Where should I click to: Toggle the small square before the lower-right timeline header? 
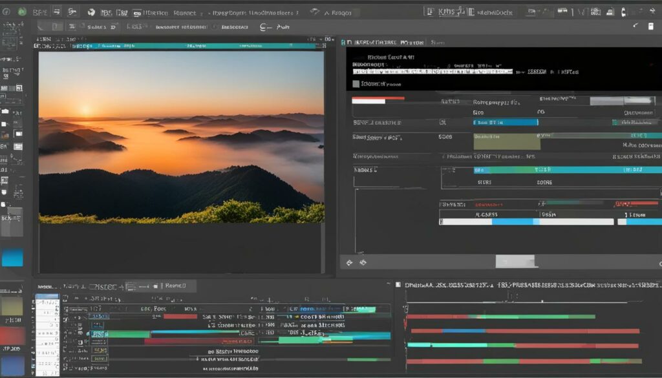398,284
